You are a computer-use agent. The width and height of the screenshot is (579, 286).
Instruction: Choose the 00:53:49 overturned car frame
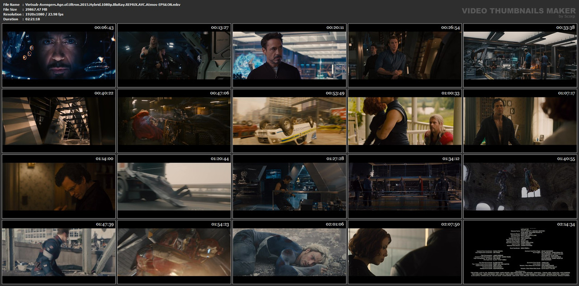tap(289, 121)
